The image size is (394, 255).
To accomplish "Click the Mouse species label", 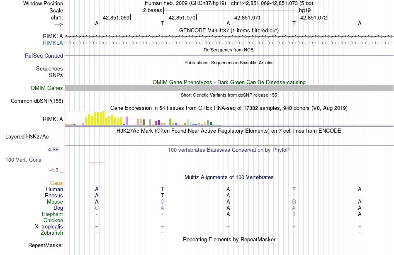I will (55, 202).
